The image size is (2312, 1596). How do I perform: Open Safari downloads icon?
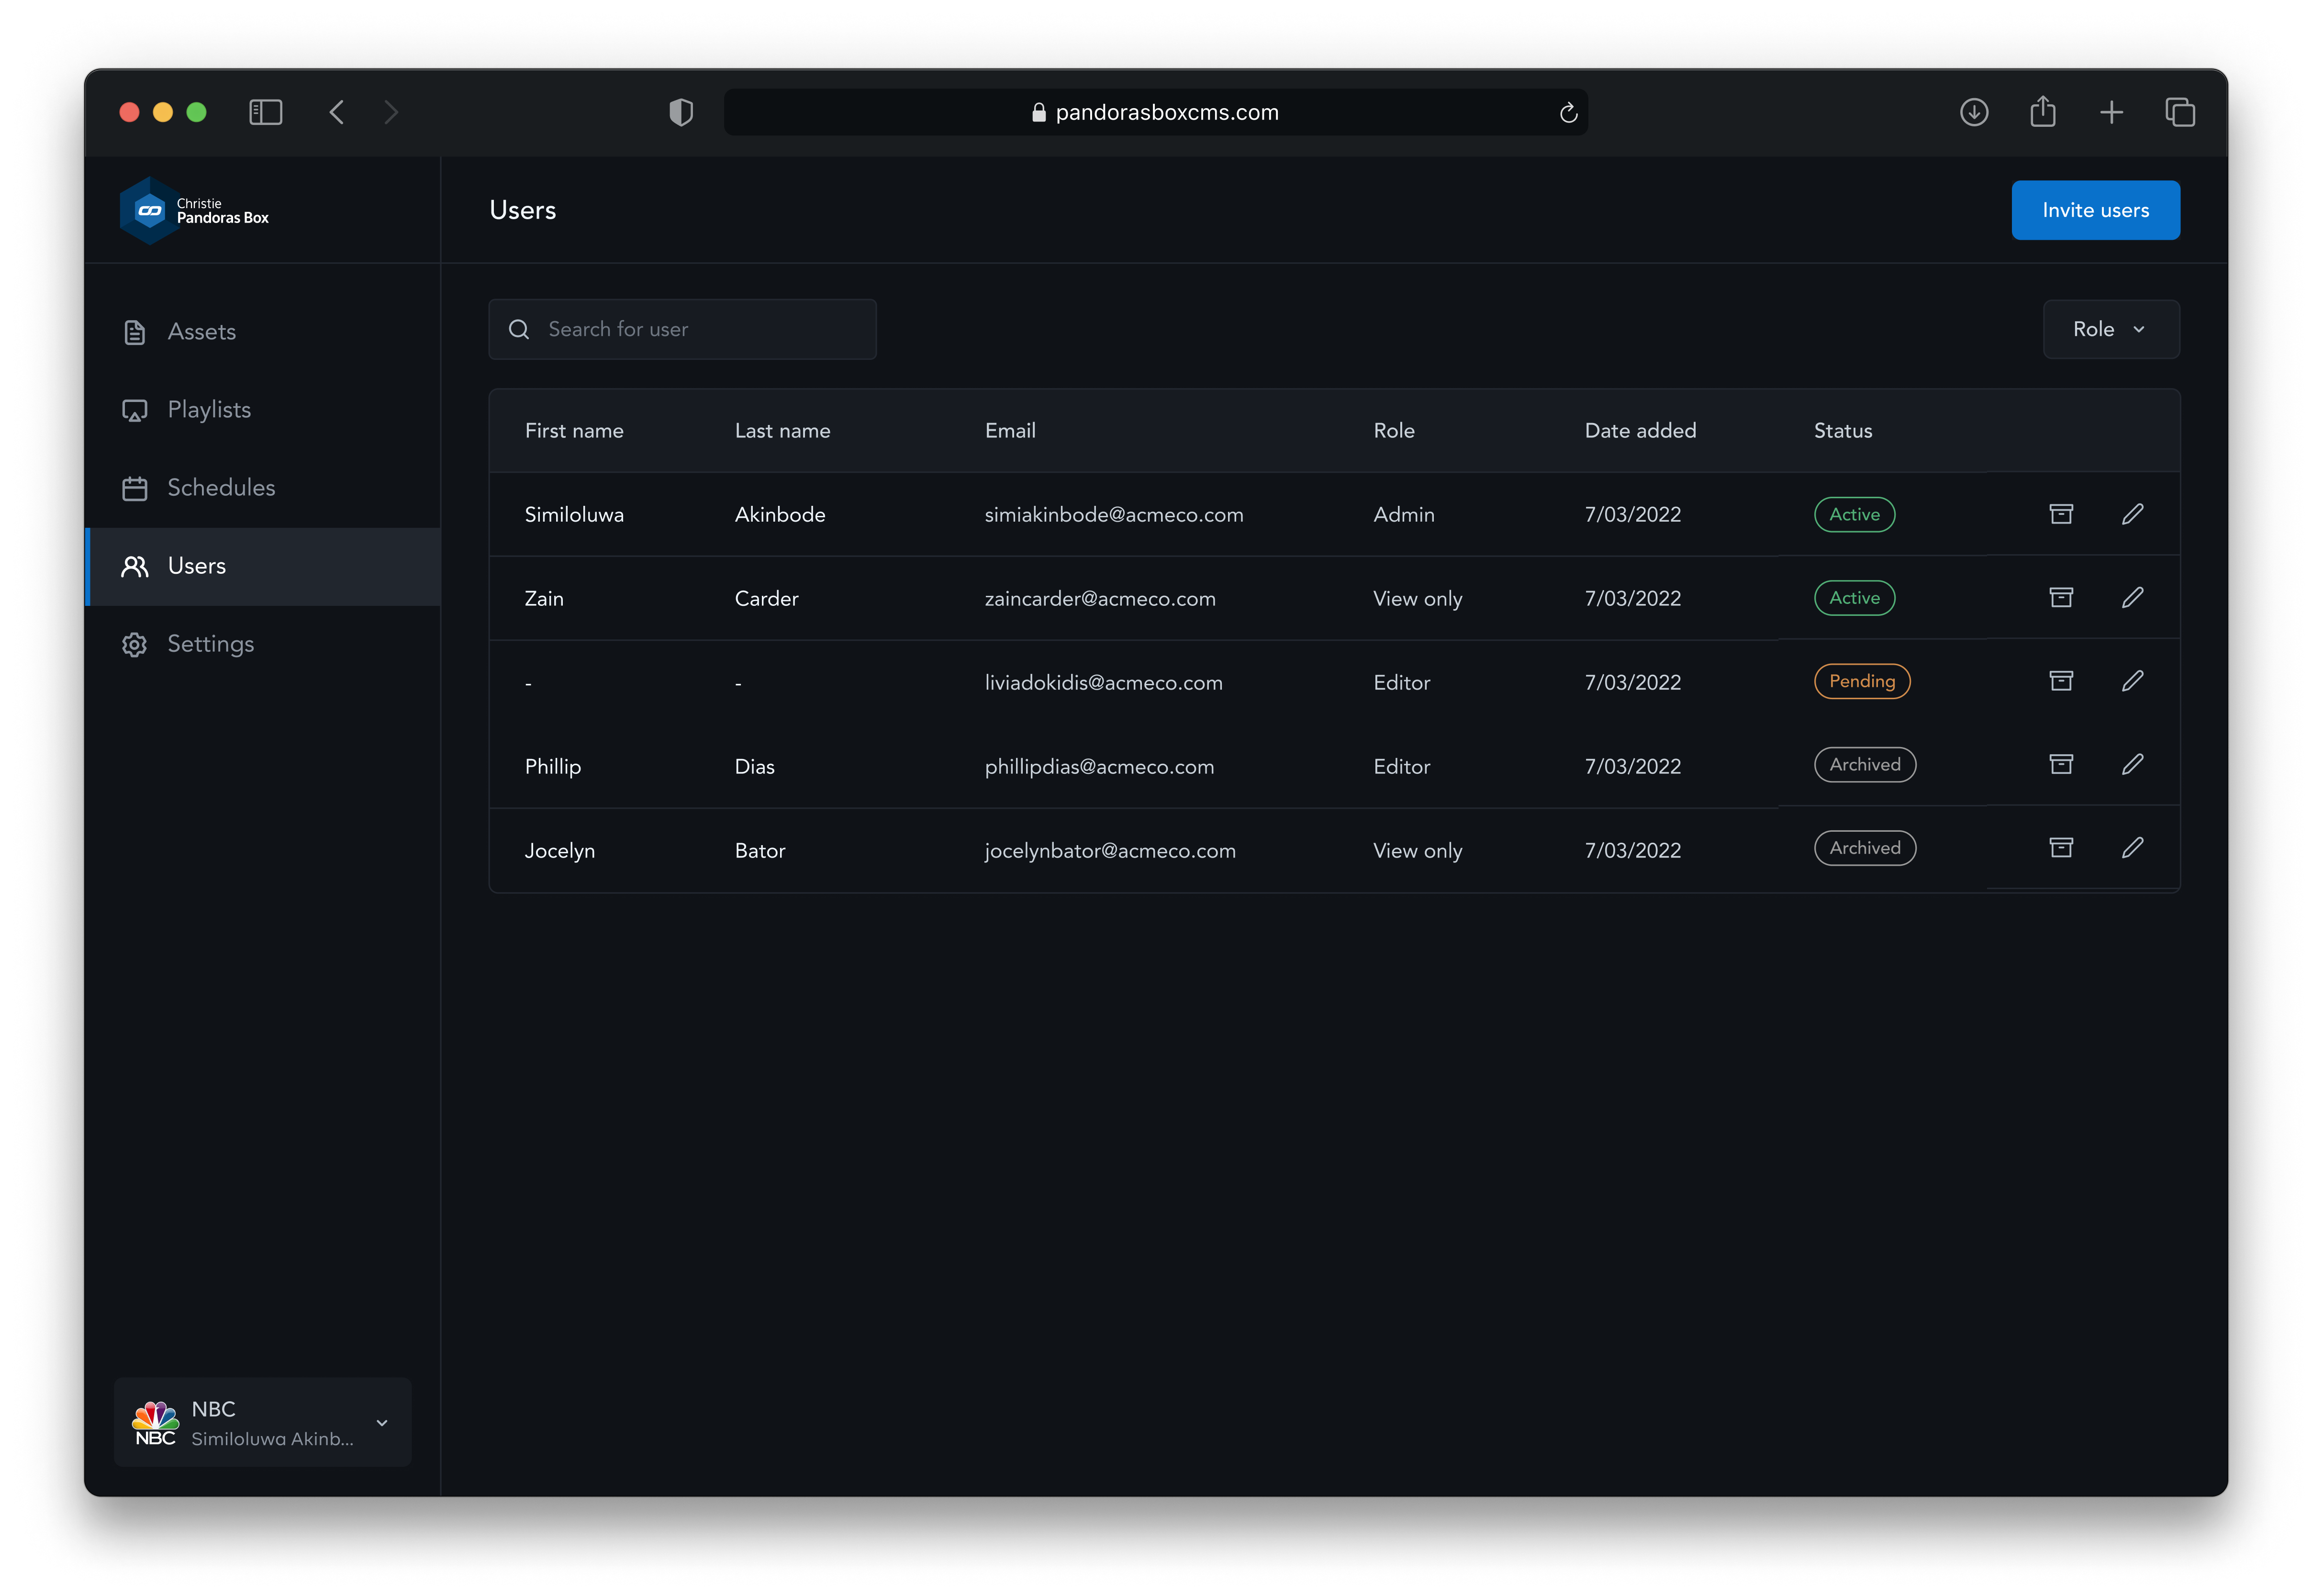tap(1973, 112)
